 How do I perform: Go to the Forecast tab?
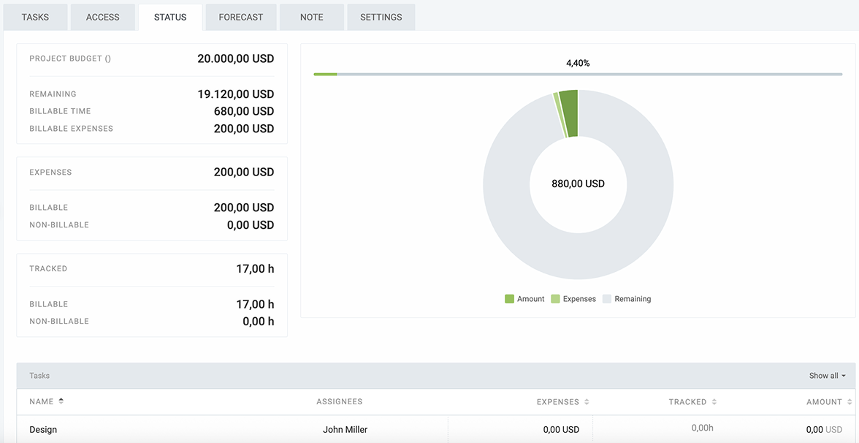(x=240, y=17)
